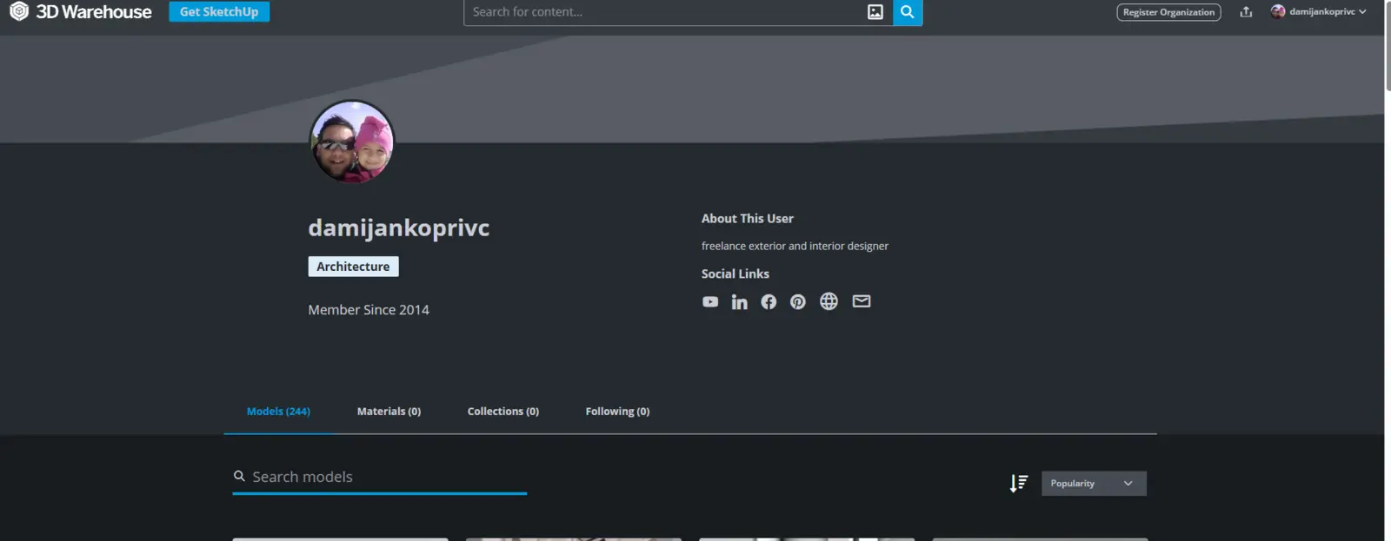Open the Facebook social link
Screen dimensions: 1391x541
(769, 302)
